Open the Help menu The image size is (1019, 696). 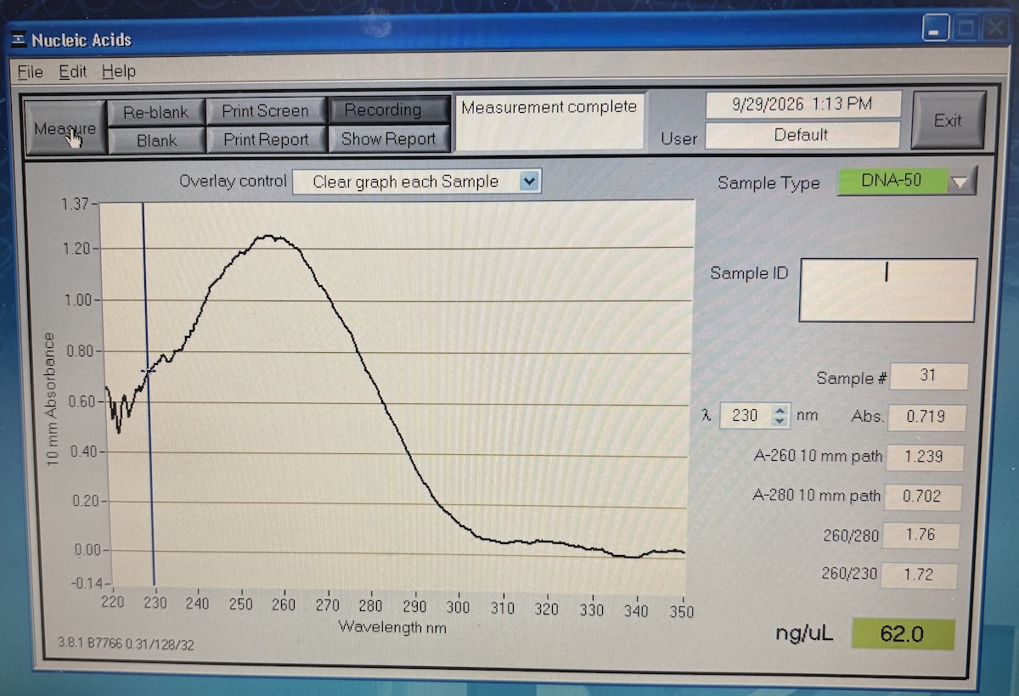click(119, 71)
